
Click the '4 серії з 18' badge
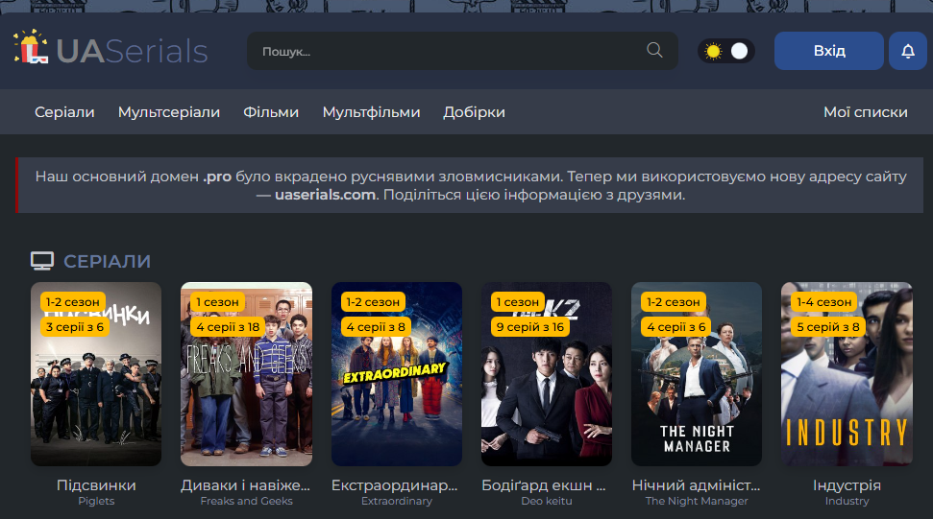tap(228, 327)
